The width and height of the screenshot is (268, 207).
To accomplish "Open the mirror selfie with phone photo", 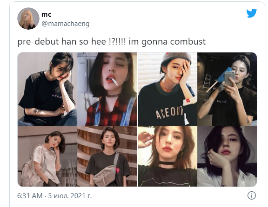I will (x=227, y=89).
